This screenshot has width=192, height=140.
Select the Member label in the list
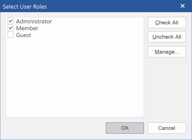click(27, 28)
